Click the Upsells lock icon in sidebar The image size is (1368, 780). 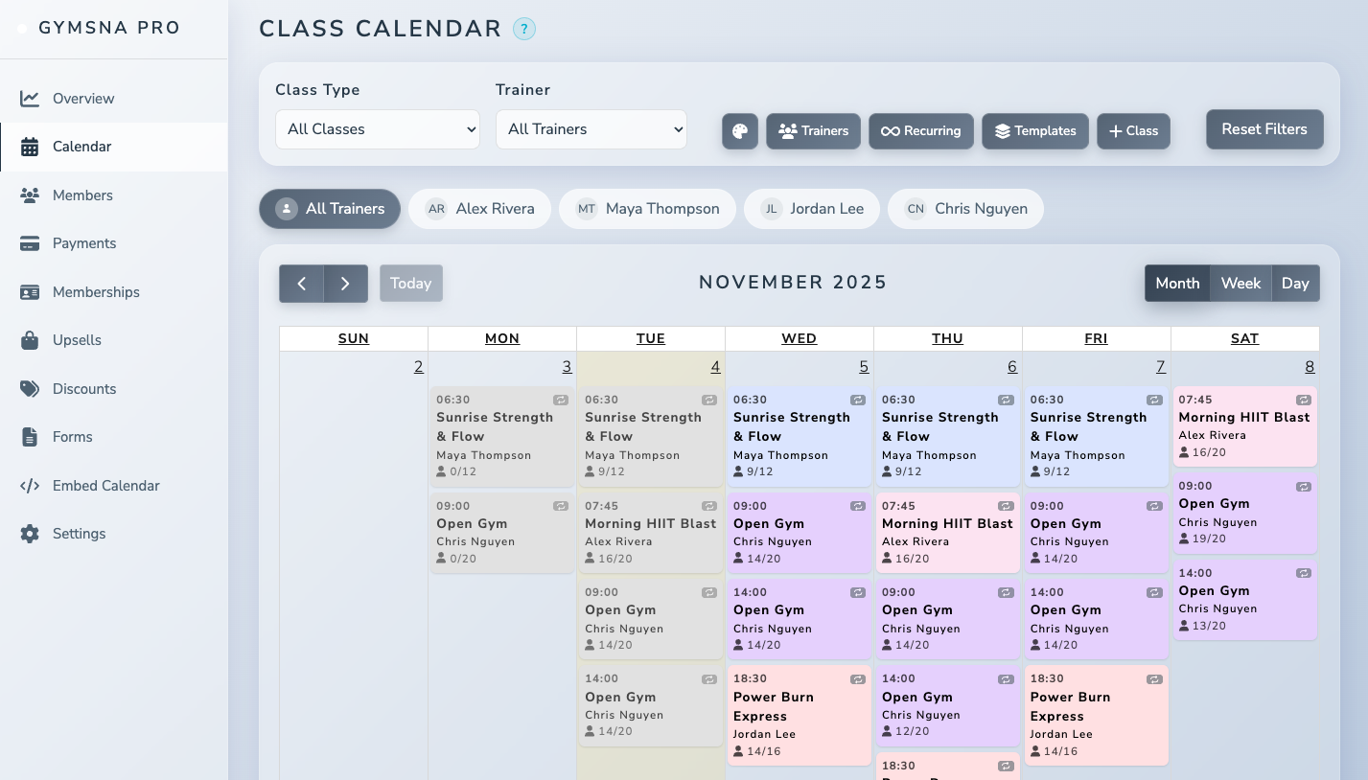[x=32, y=340]
